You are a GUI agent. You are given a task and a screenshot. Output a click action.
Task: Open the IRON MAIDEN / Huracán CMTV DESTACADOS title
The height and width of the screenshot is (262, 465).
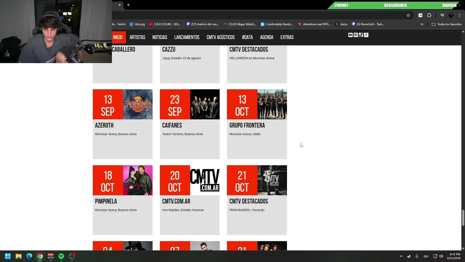coord(248,202)
